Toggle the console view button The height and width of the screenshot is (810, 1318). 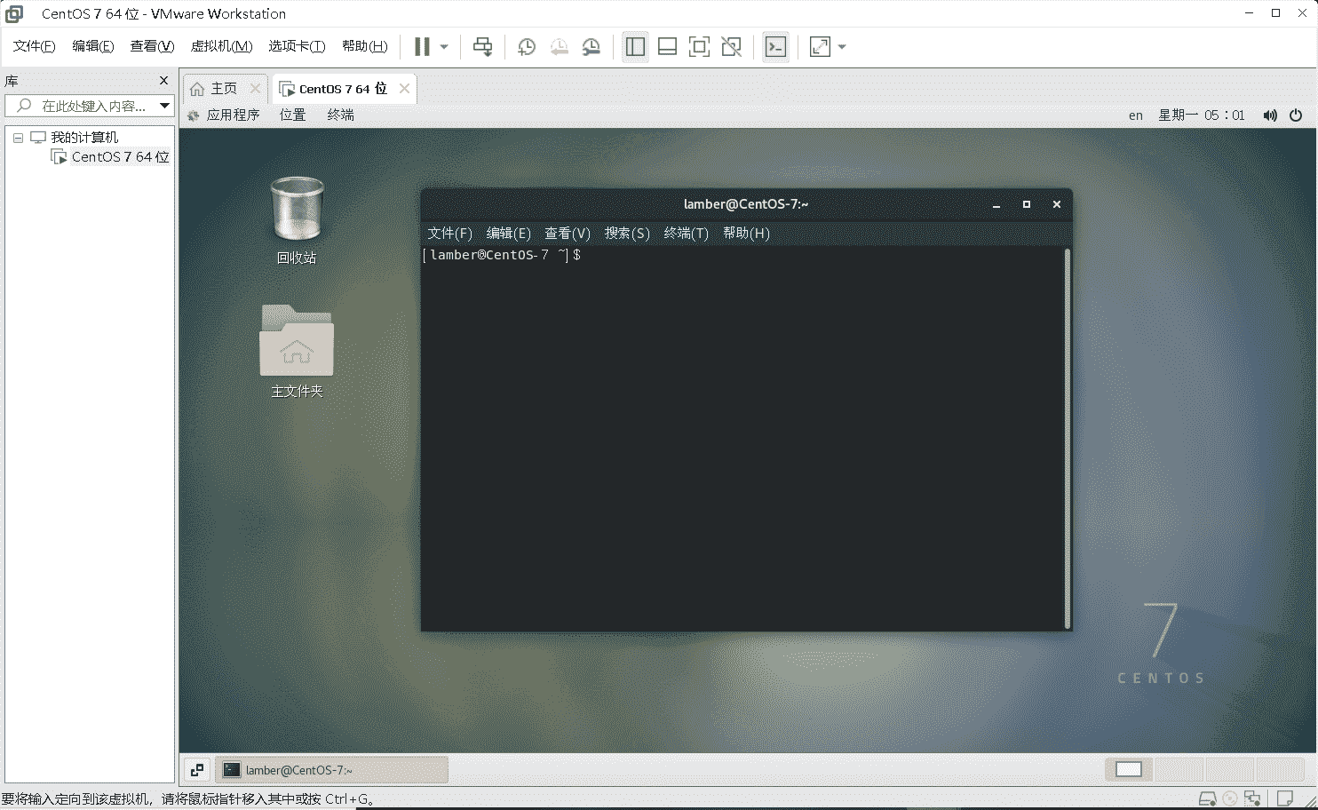tap(775, 47)
